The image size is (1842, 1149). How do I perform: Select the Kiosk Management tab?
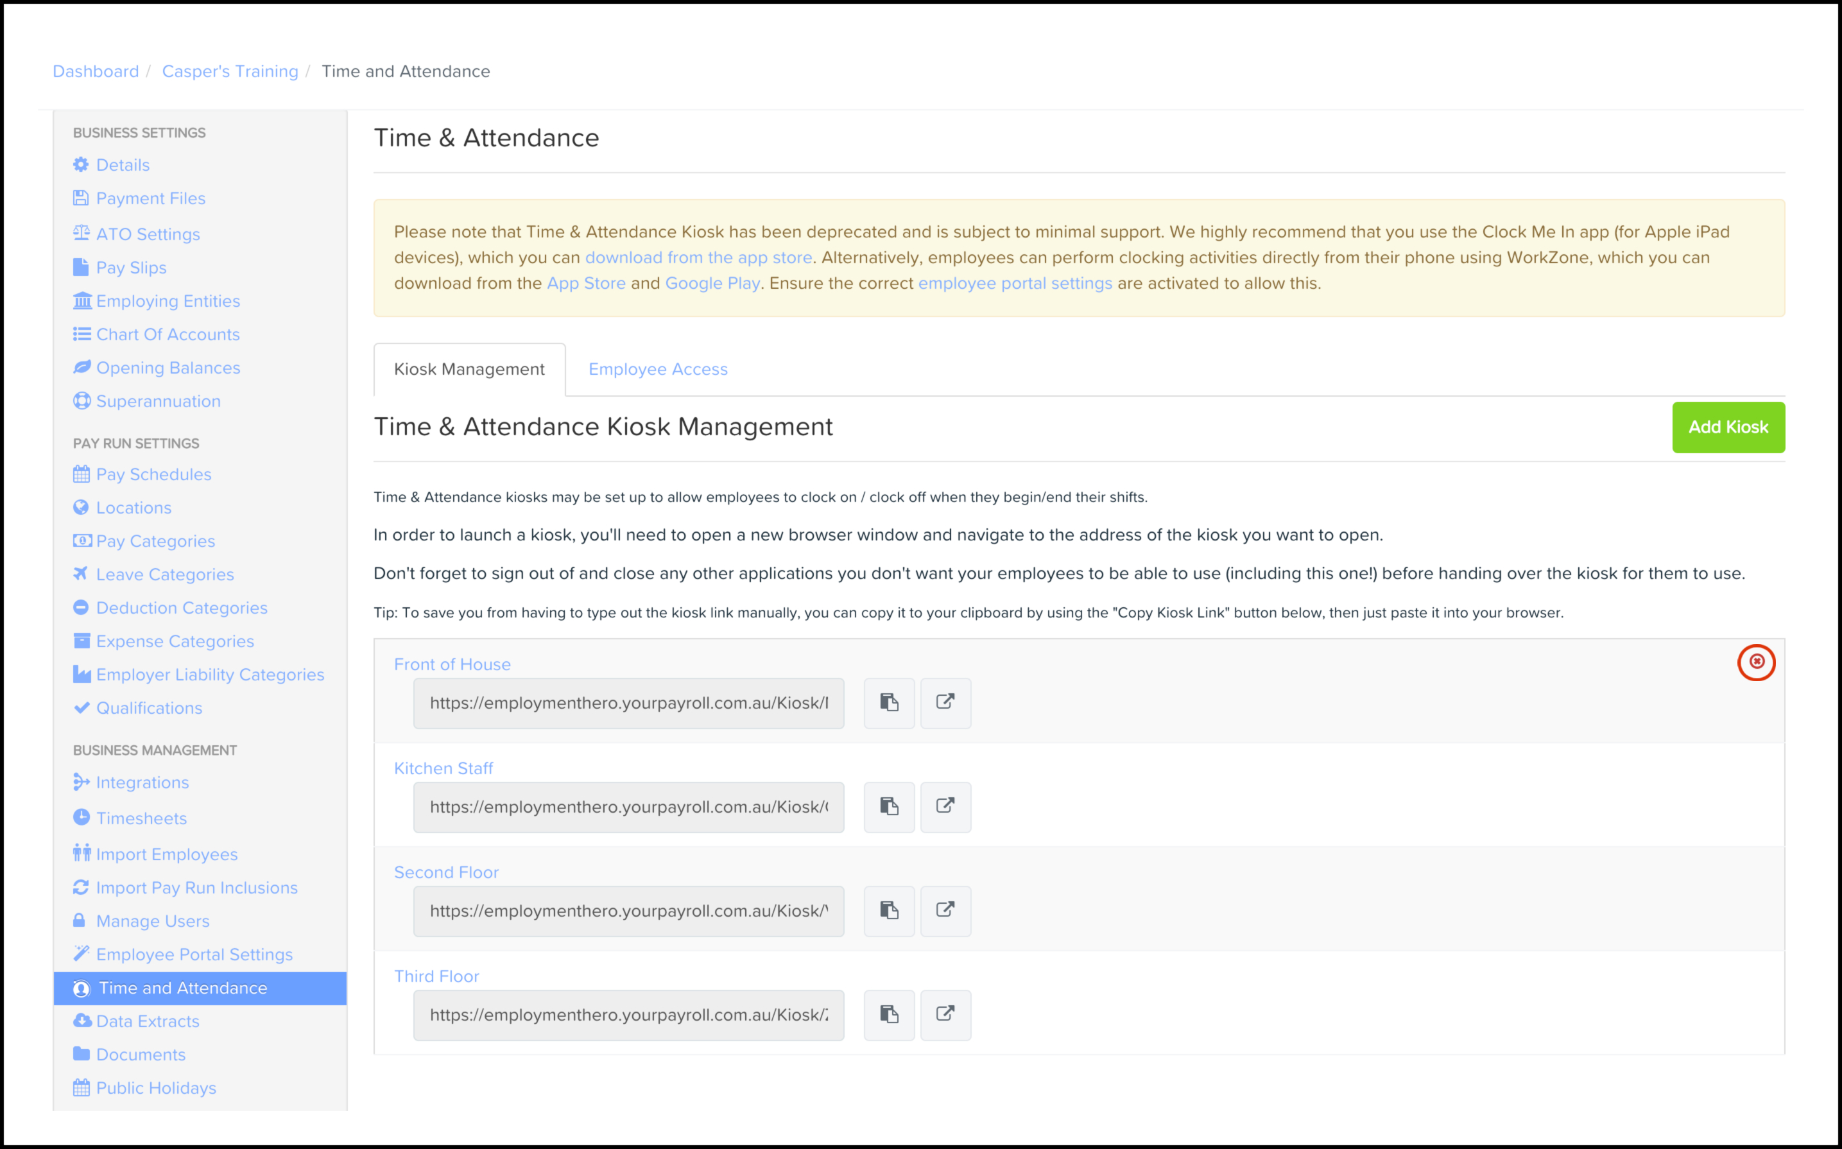coord(469,369)
